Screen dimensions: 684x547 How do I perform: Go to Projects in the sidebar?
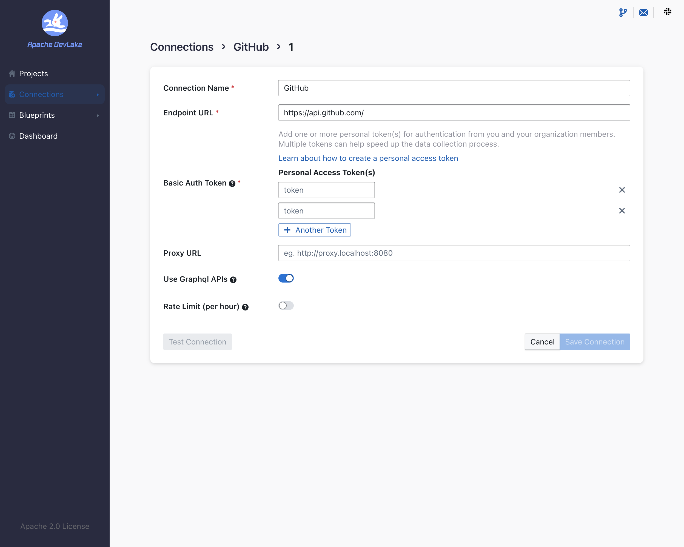[x=33, y=74]
